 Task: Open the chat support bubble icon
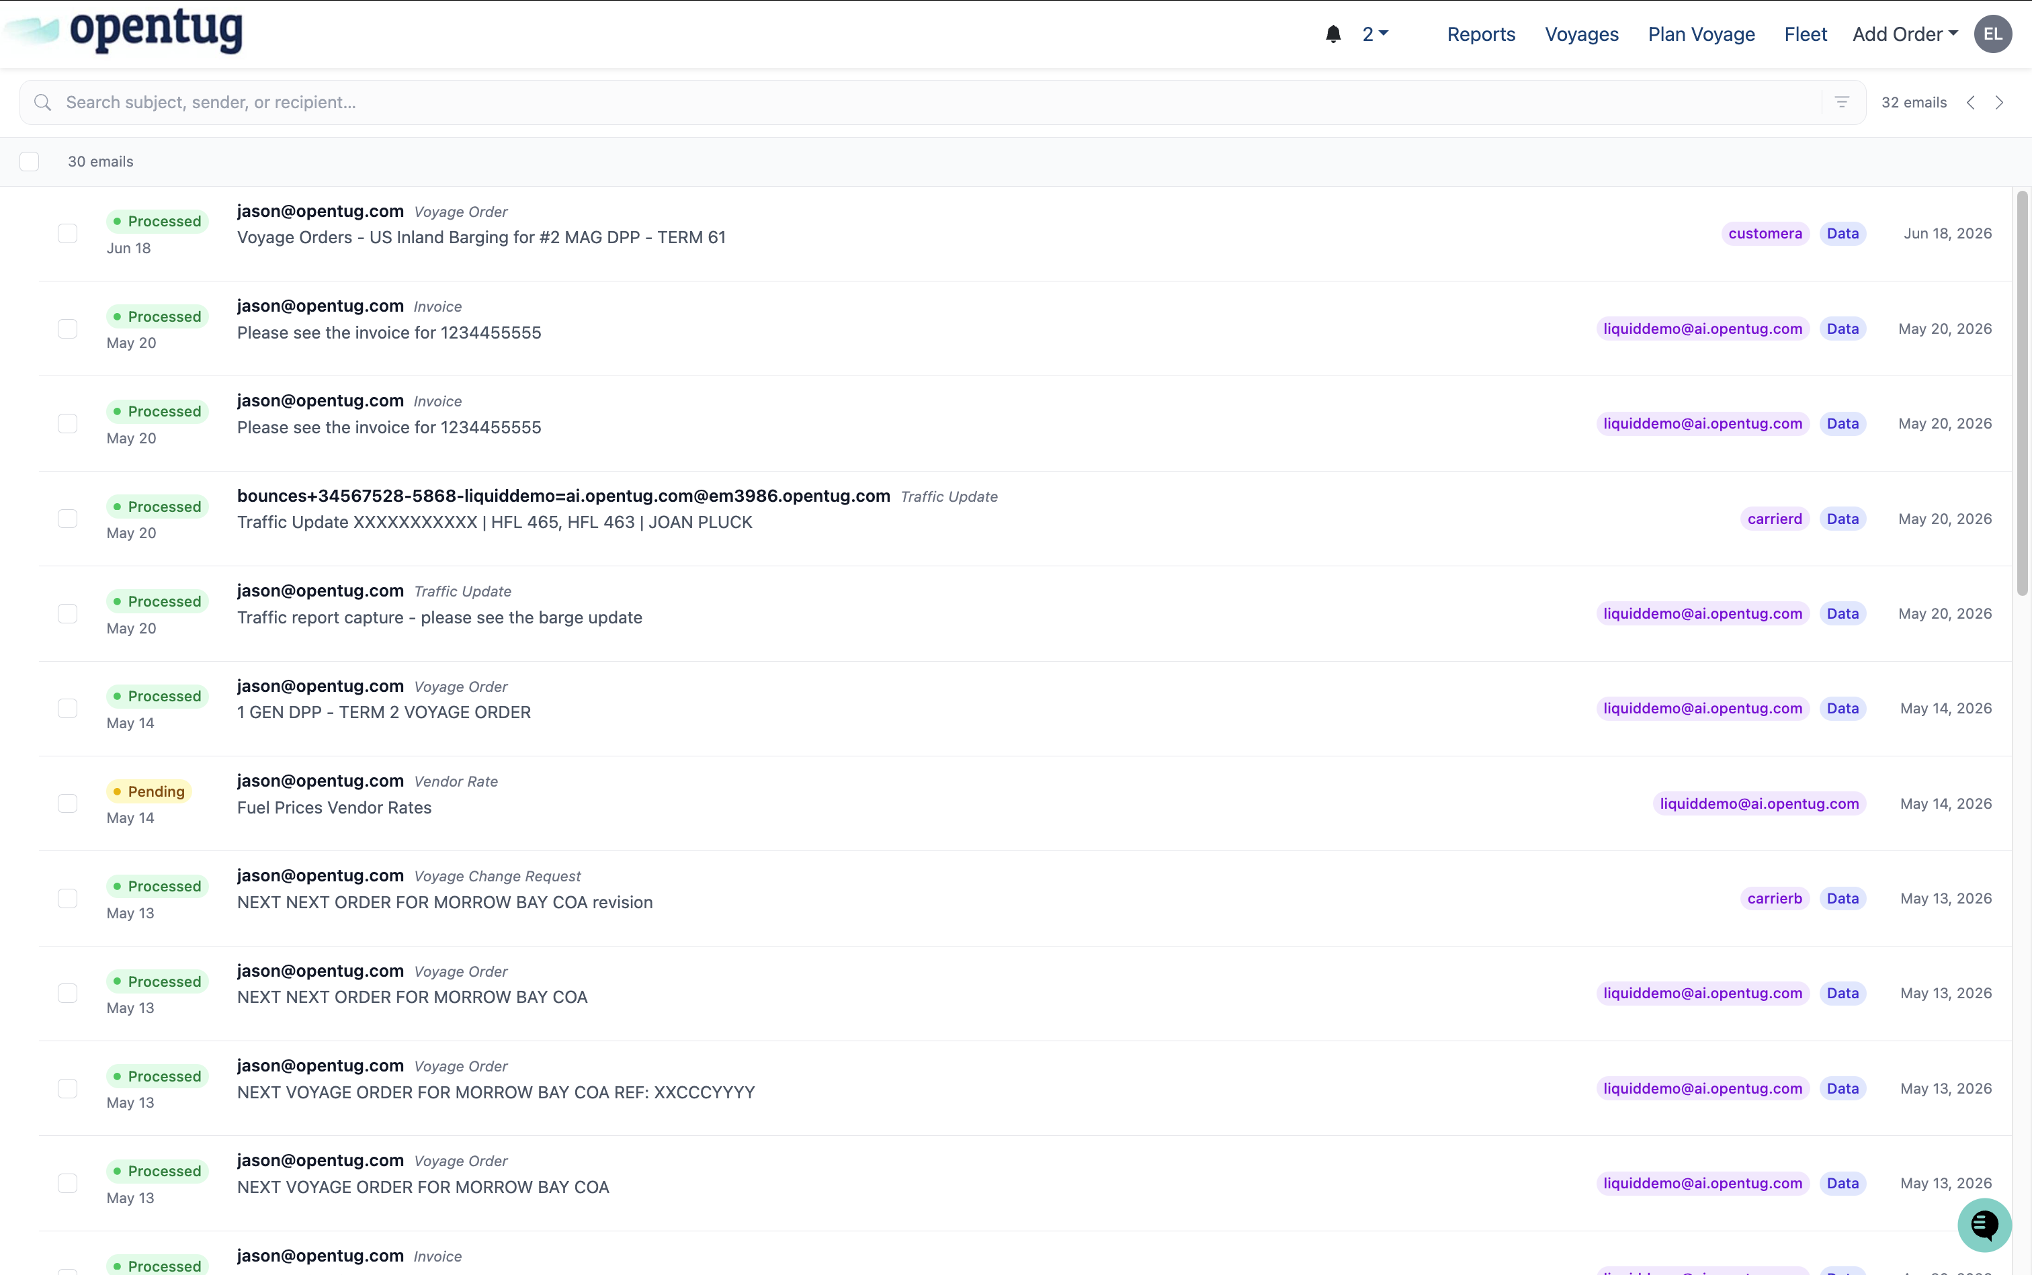coord(1984,1225)
